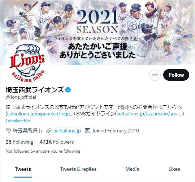Click the location pin icon
This screenshot has height=182, width=195.
tap(8, 131)
